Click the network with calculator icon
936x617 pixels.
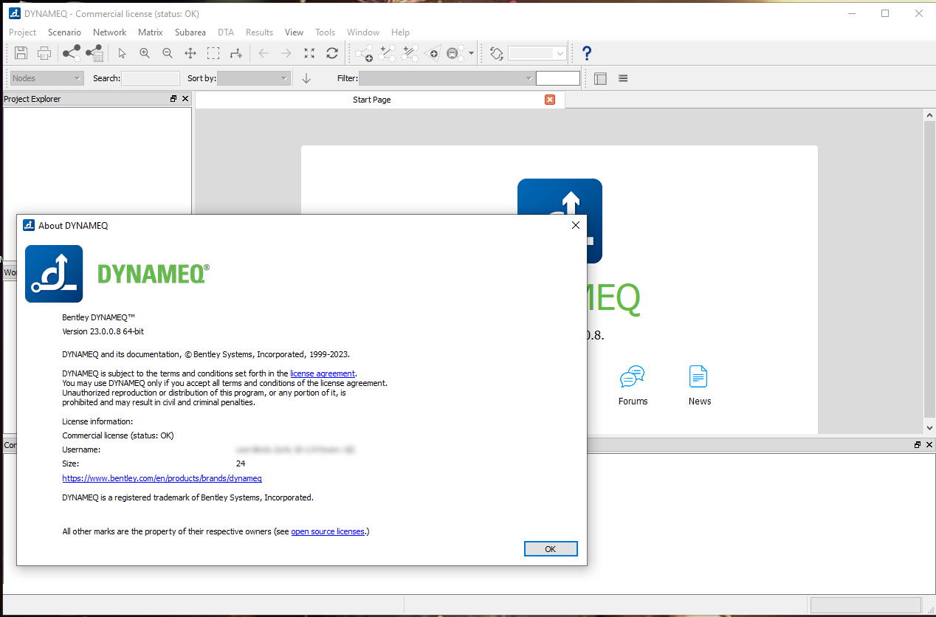pos(94,53)
